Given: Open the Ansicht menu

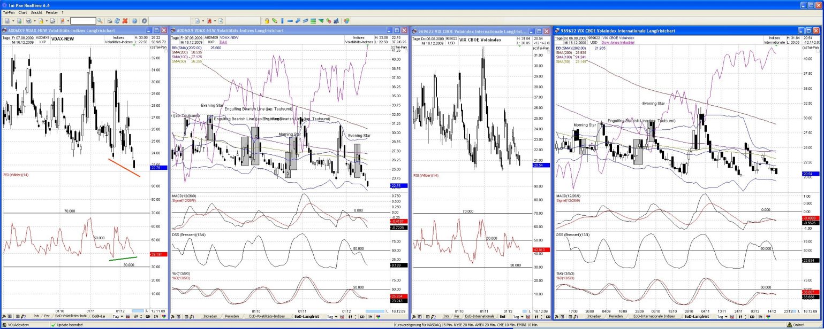Looking at the screenshot, I should pos(36,12).
